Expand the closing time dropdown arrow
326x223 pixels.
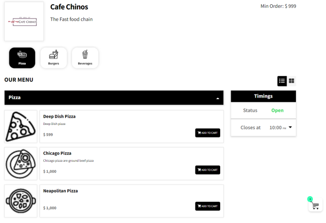(290, 128)
